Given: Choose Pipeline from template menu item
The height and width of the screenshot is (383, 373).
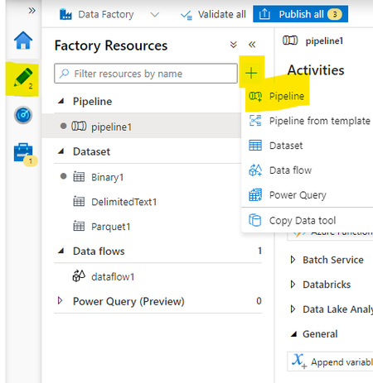Looking at the screenshot, I should tap(310, 121).
